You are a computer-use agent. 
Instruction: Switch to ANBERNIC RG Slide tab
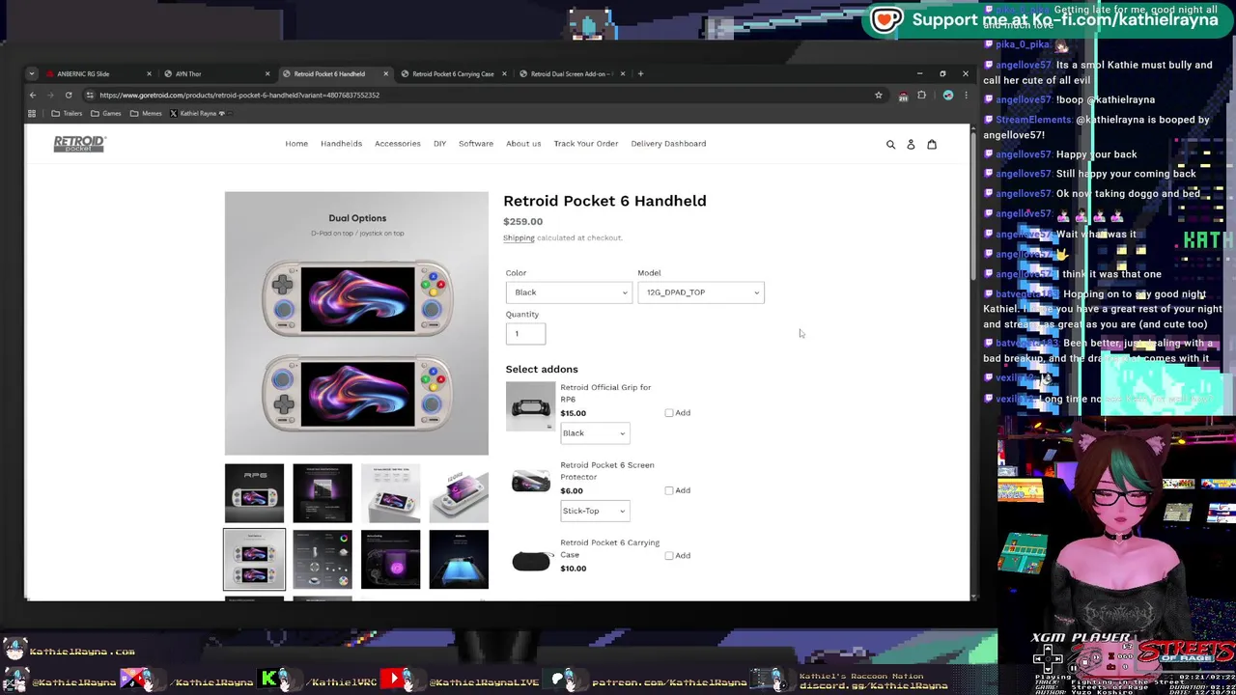[95, 73]
